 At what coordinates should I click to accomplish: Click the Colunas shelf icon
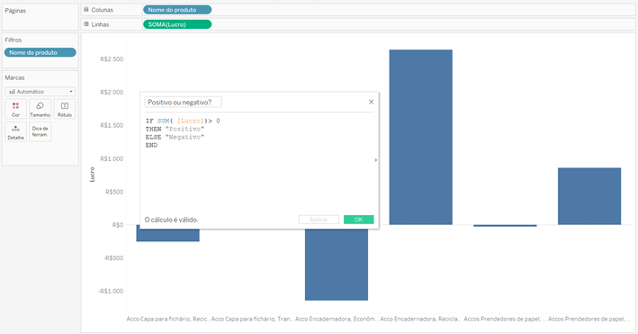coord(86,9)
